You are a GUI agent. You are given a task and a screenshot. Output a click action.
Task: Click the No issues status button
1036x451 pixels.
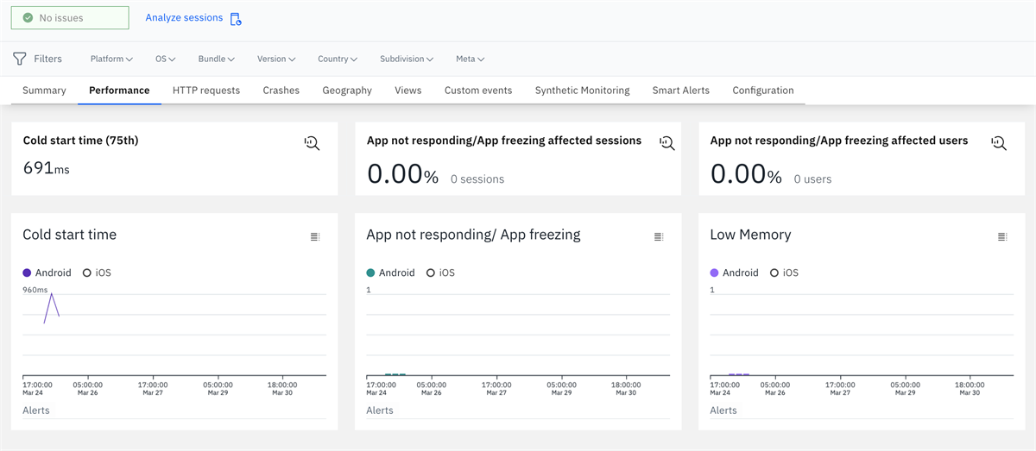(x=70, y=17)
